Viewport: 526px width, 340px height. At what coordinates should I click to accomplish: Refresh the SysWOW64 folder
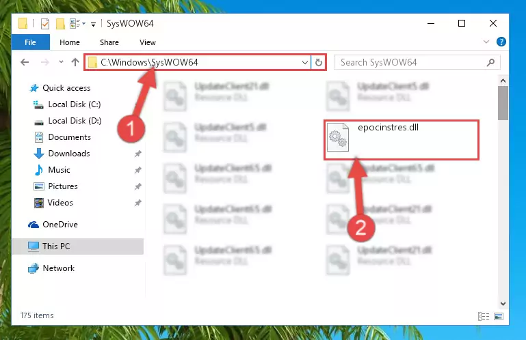click(x=318, y=63)
